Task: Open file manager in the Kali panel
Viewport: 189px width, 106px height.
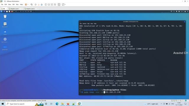Action: point(7,11)
